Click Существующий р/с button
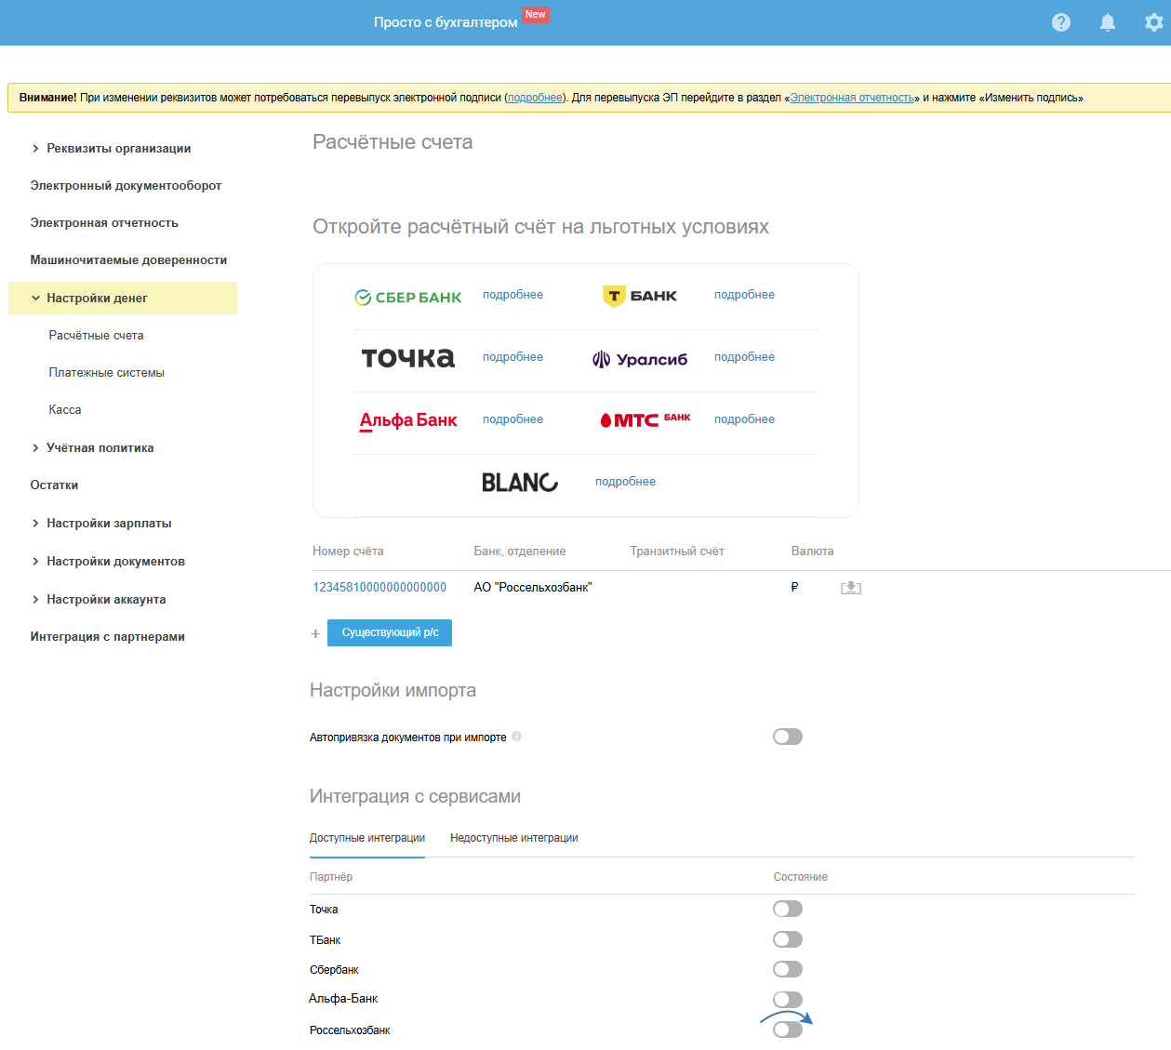1171x1050 pixels. coord(390,632)
